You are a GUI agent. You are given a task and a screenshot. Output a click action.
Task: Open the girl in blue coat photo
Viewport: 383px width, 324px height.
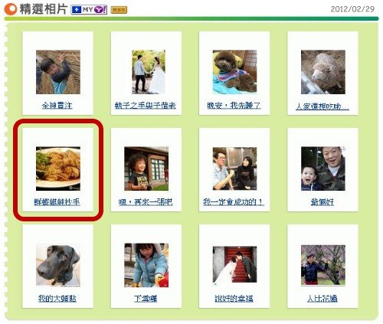tap(146, 265)
